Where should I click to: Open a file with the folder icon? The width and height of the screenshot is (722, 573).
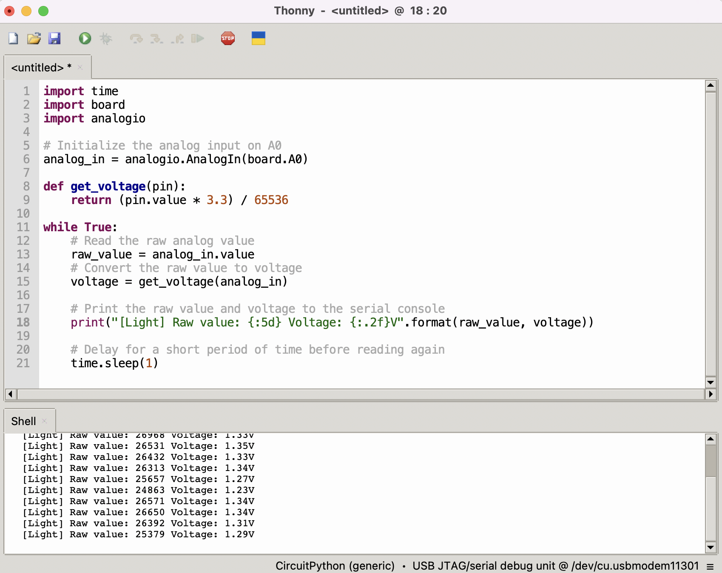point(34,39)
